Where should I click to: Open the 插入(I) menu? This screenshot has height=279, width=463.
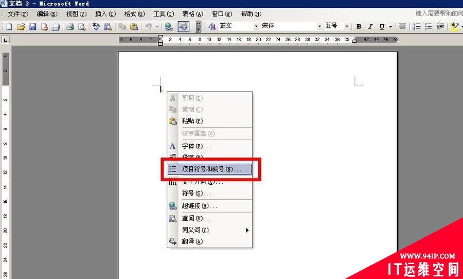(105, 14)
